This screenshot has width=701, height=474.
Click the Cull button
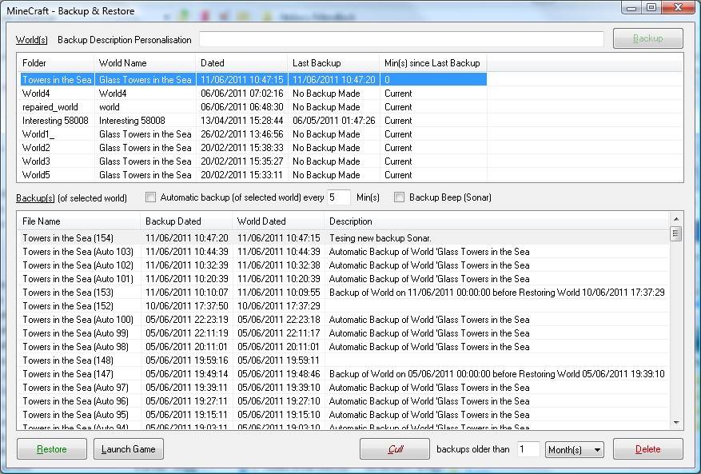click(x=395, y=449)
